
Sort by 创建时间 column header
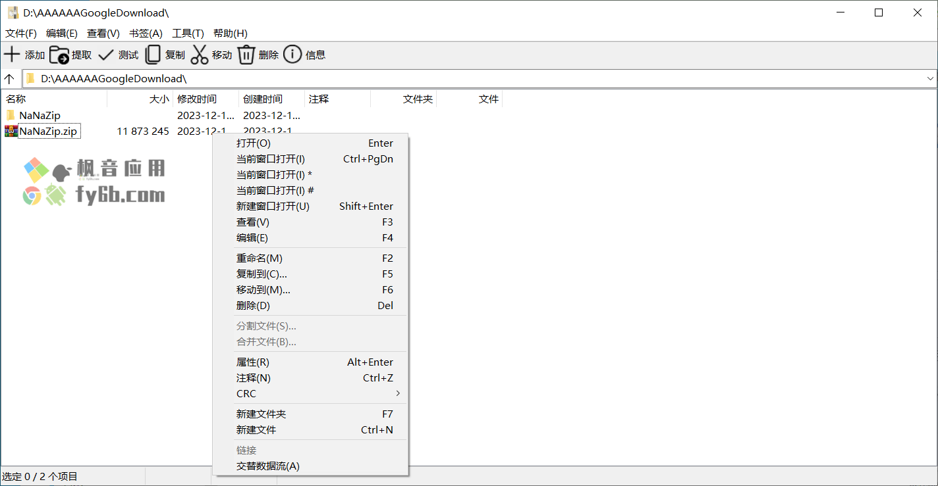pyautogui.click(x=271, y=99)
